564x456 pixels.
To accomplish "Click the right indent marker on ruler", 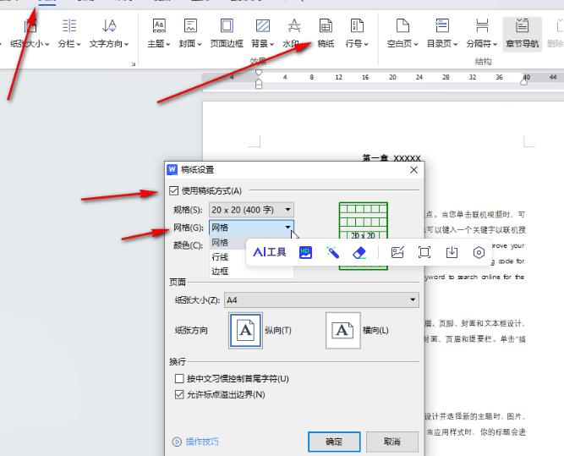I will [523, 81].
